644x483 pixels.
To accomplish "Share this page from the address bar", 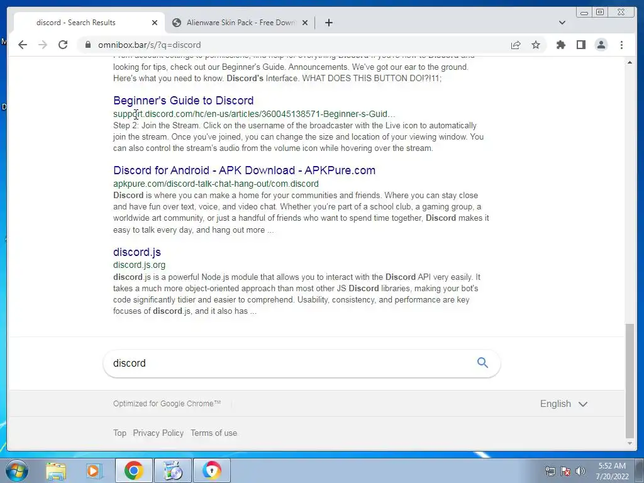I will click(x=516, y=45).
